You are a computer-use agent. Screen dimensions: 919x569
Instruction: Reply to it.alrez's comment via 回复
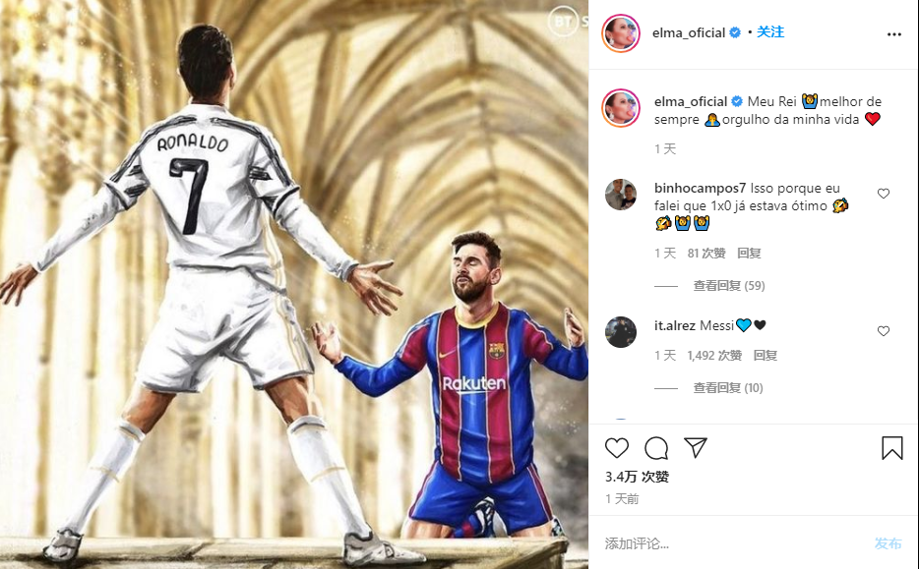tap(765, 356)
